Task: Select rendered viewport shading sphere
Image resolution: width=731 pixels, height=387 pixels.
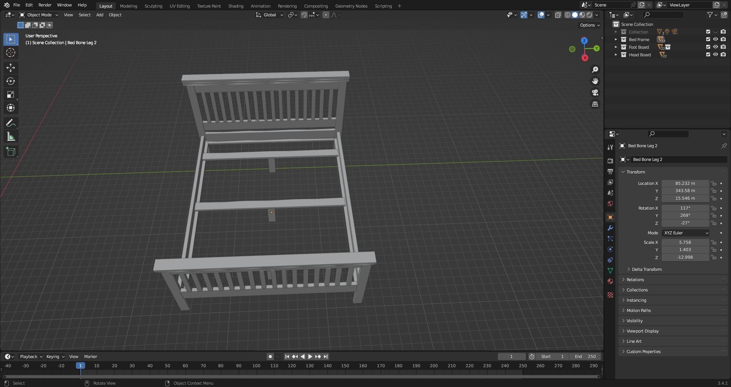Action: click(x=589, y=15)
